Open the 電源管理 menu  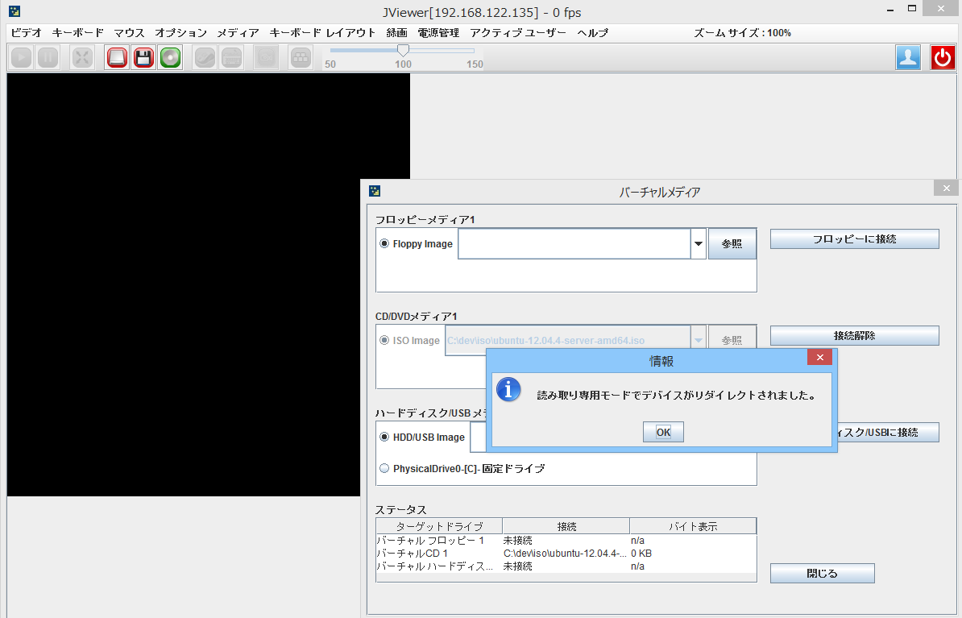coord(437,33)
